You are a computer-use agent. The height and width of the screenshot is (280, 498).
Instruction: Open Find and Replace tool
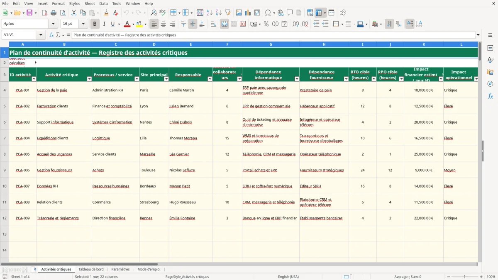pyautogui.click(x=153, y=13)
